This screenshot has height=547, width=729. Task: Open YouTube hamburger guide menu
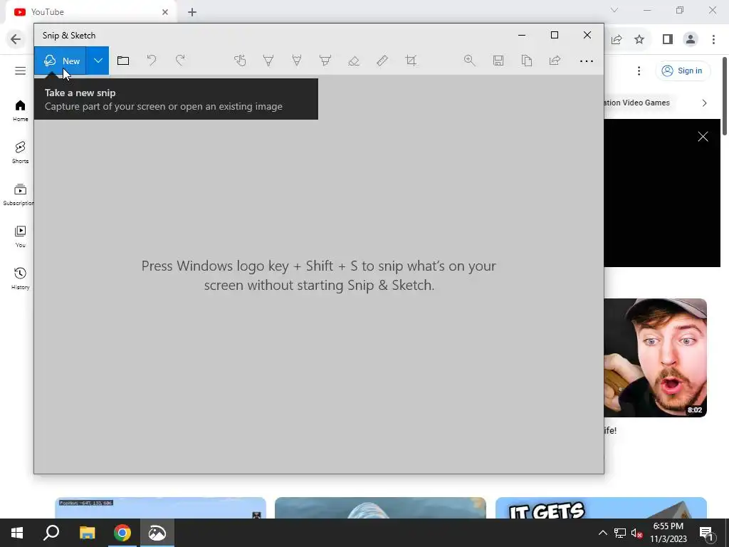(20, 71)
